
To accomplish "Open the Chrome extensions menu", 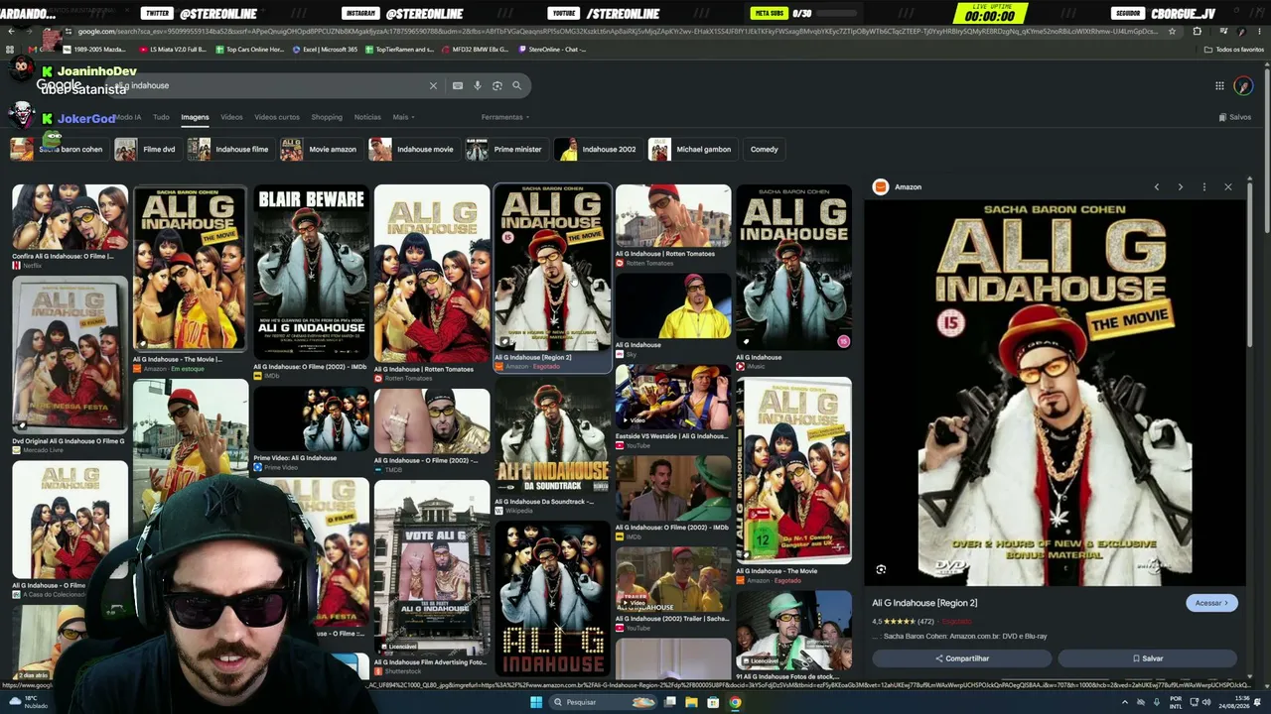I will click(x=1197, y=32).
